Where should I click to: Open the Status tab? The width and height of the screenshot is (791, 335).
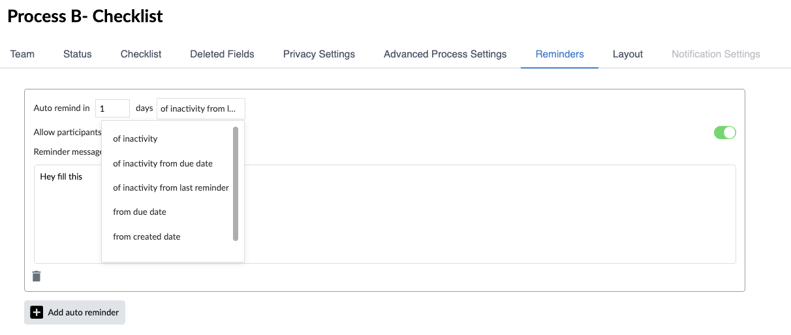point(77,54)
